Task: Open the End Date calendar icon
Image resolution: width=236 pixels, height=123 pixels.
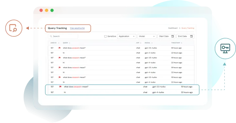Action: tap(191, 36)
